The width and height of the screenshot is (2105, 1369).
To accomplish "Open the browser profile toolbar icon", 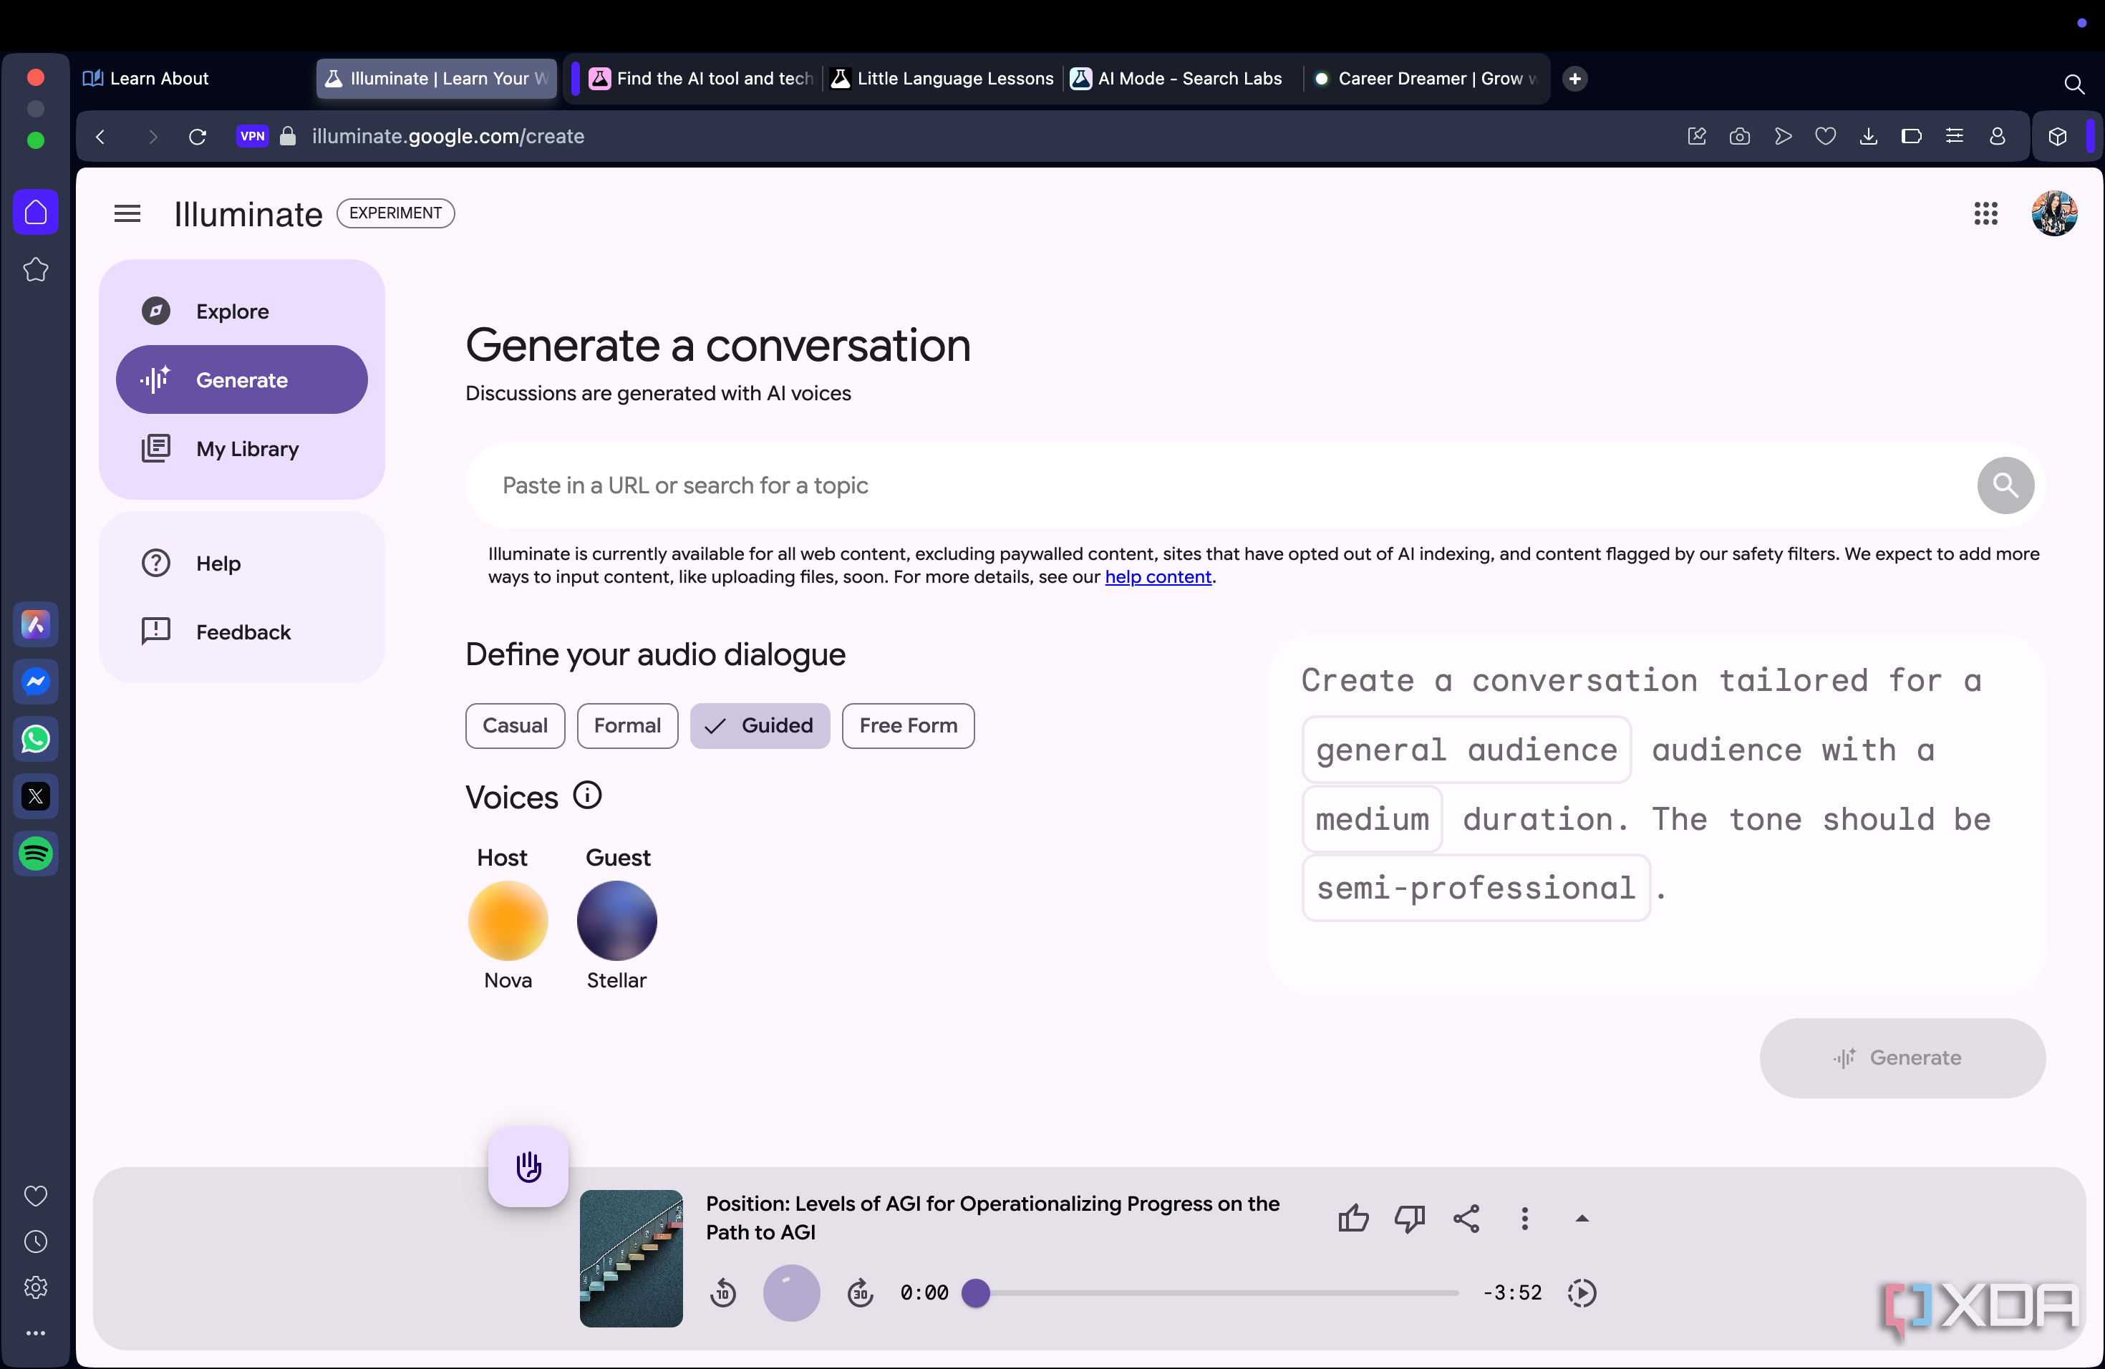I will coord(1997,136).
